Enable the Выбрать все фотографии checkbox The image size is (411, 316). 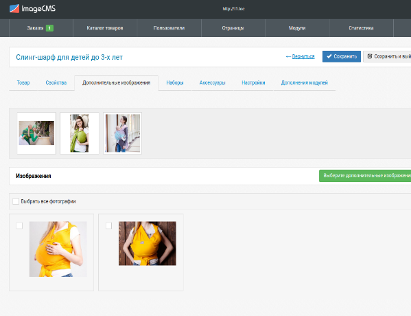click(x=16, y=201)
